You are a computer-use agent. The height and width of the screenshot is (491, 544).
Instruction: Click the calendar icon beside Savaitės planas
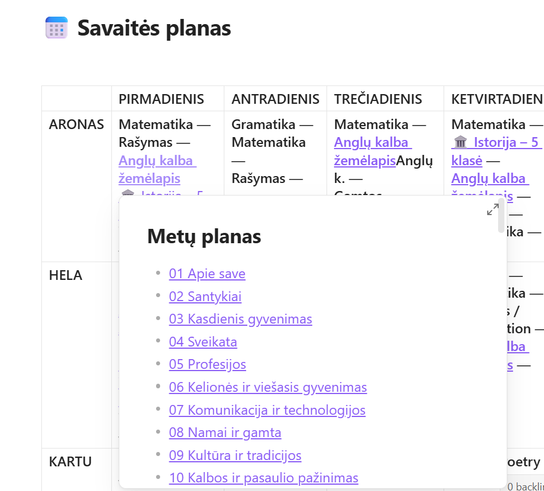pyautogui.click(x=57, y=28)
